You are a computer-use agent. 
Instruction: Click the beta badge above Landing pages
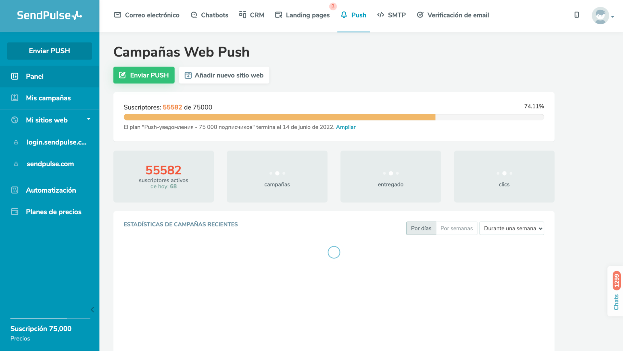(333, 6)
